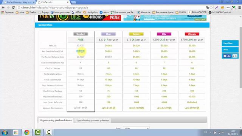Viewport: 242px width, 136px height.
Task: Open the Chrome menu (three lines) icon
Action: click(x=239, y=8)
